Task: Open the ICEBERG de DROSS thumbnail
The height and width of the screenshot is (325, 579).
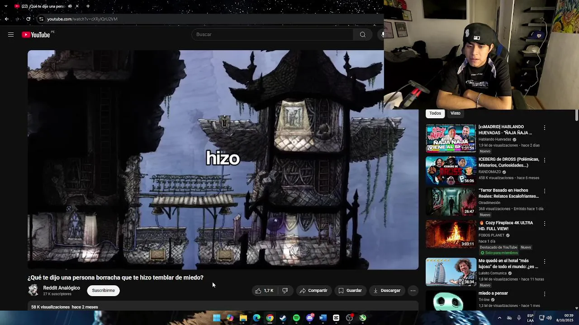Action: 451,171
